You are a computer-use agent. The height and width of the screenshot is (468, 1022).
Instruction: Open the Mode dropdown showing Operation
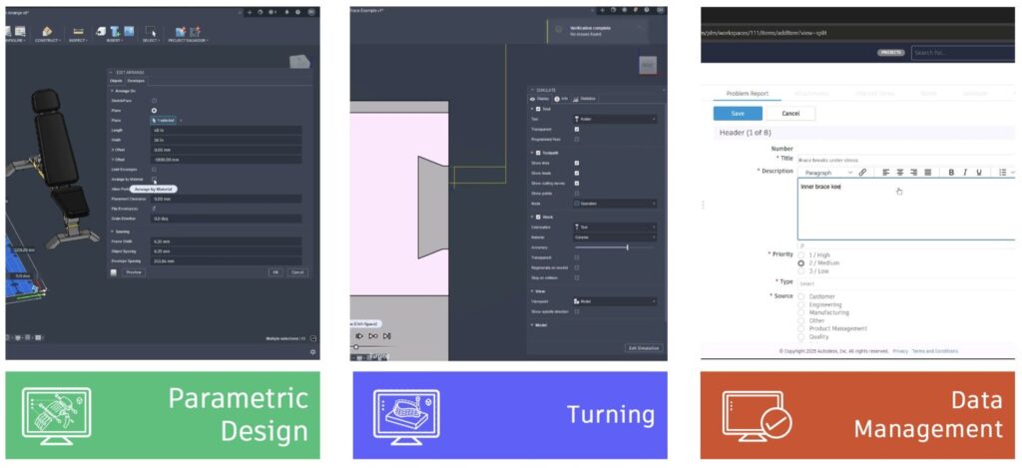615,204
